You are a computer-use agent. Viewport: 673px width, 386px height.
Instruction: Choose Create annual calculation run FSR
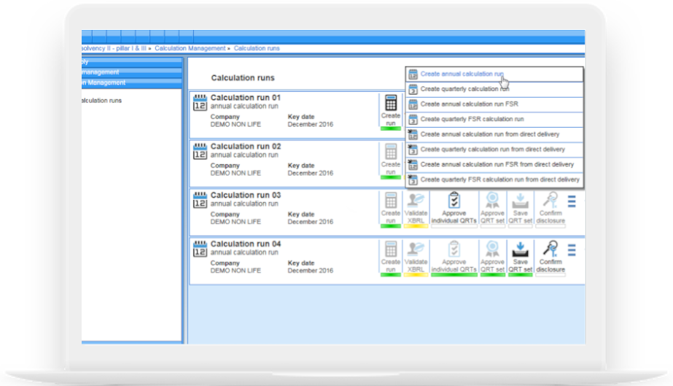469,104
